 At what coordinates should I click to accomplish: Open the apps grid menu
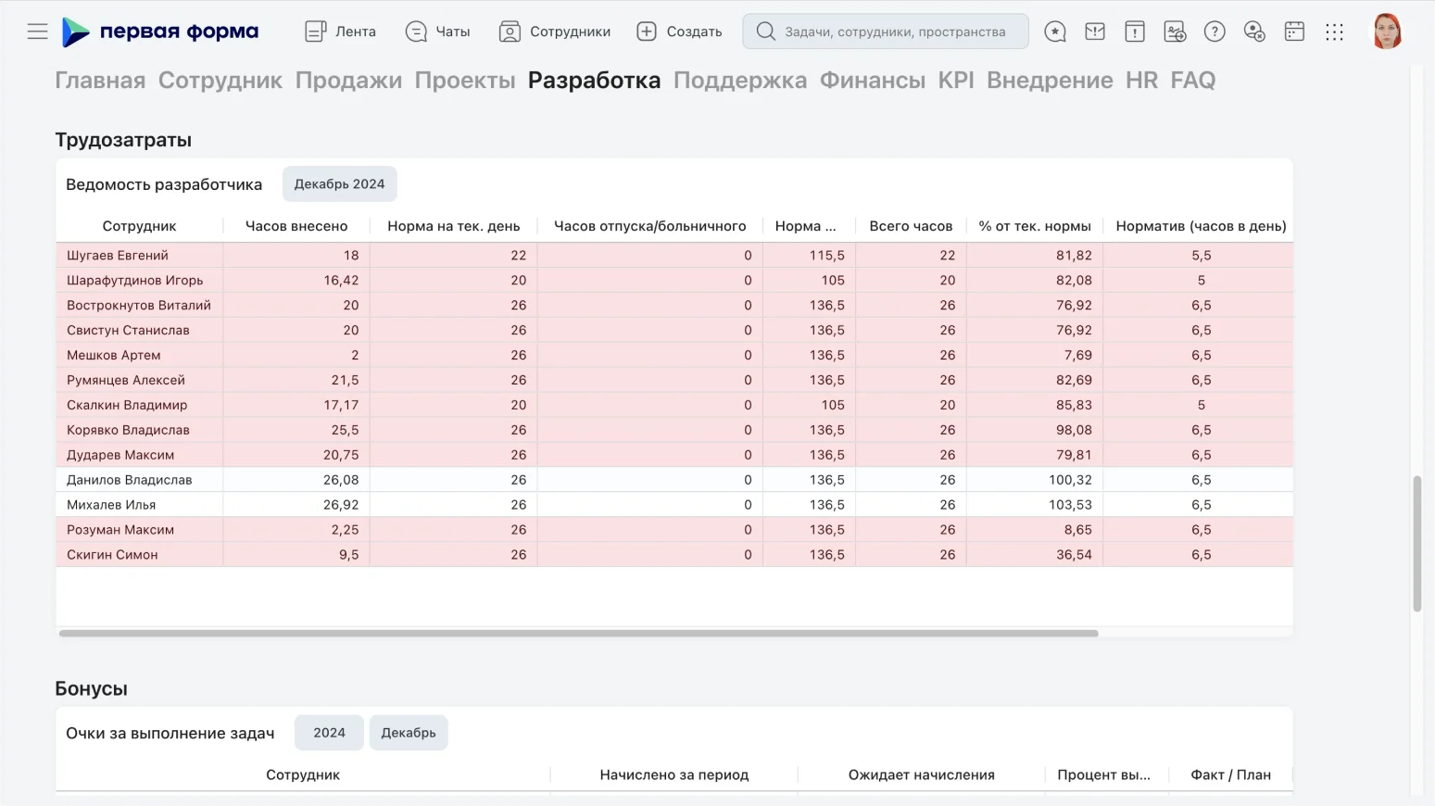click(1334, 31)
